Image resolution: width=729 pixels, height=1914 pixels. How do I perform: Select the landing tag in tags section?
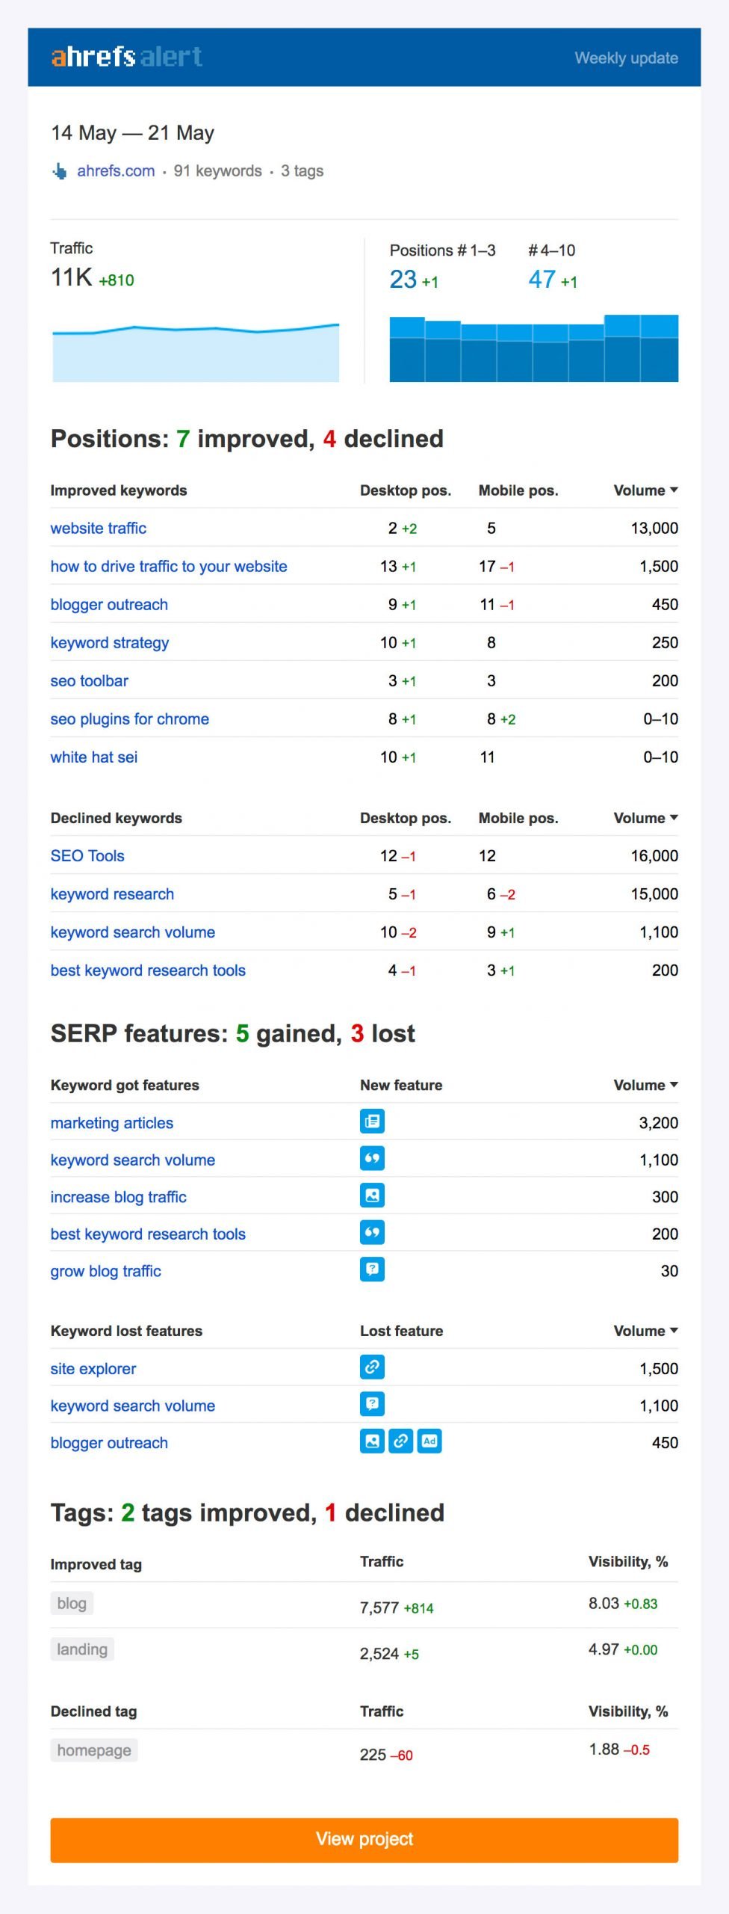(x=82, y=1649)
